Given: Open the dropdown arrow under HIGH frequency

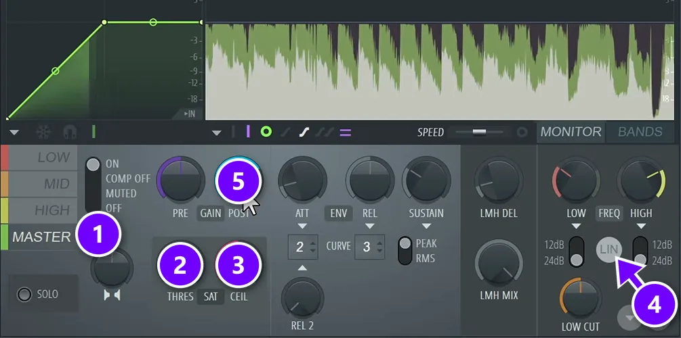Looking at the screenshot, I should (x=641, y=226).
